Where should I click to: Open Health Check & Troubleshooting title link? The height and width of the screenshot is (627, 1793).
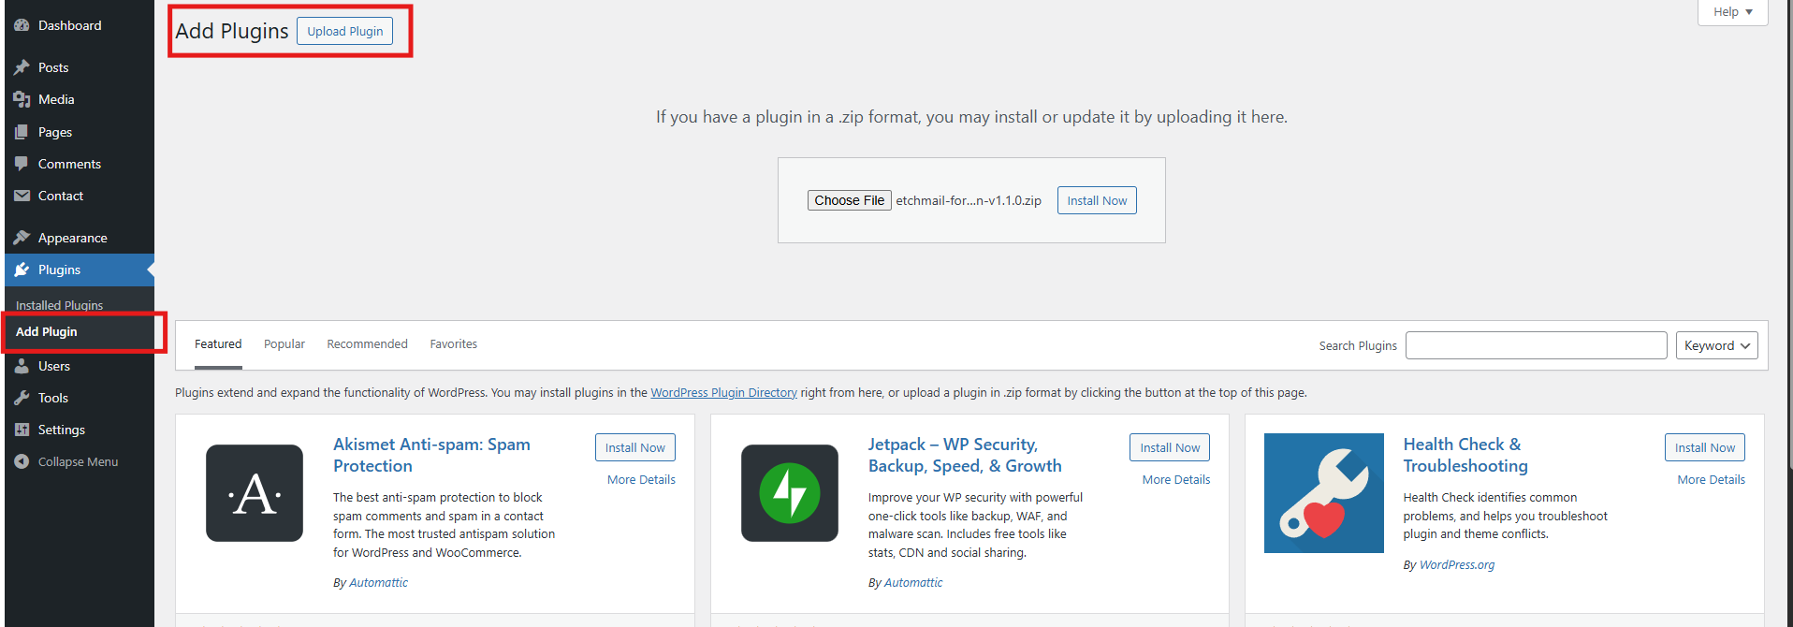tap(1465, 455)
